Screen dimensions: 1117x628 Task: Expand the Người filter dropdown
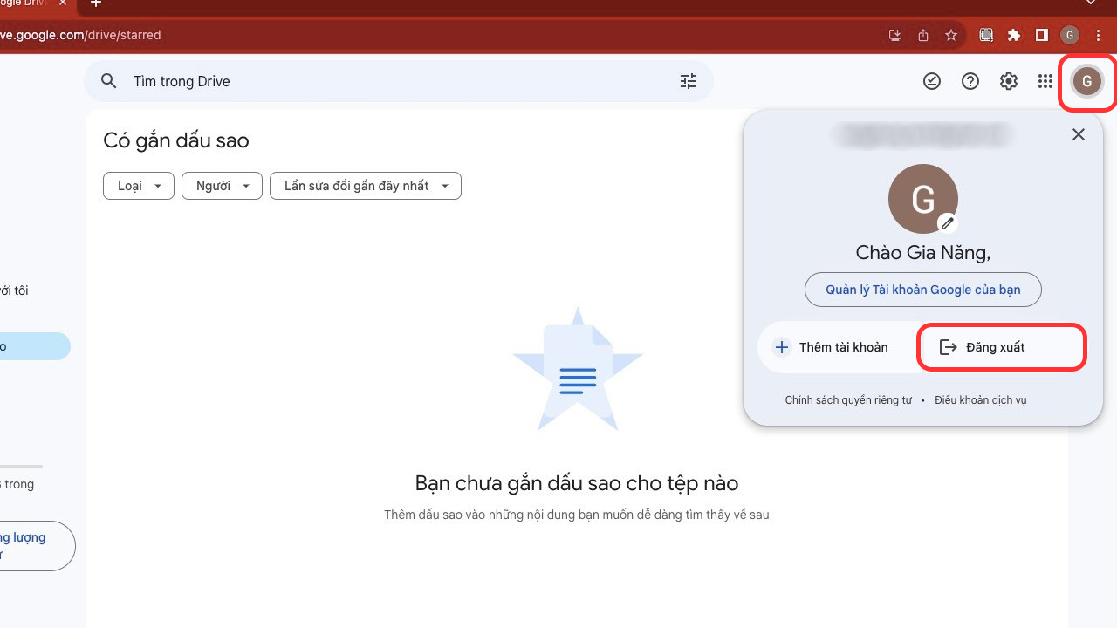pyautogui.click(x=222, y=186)
